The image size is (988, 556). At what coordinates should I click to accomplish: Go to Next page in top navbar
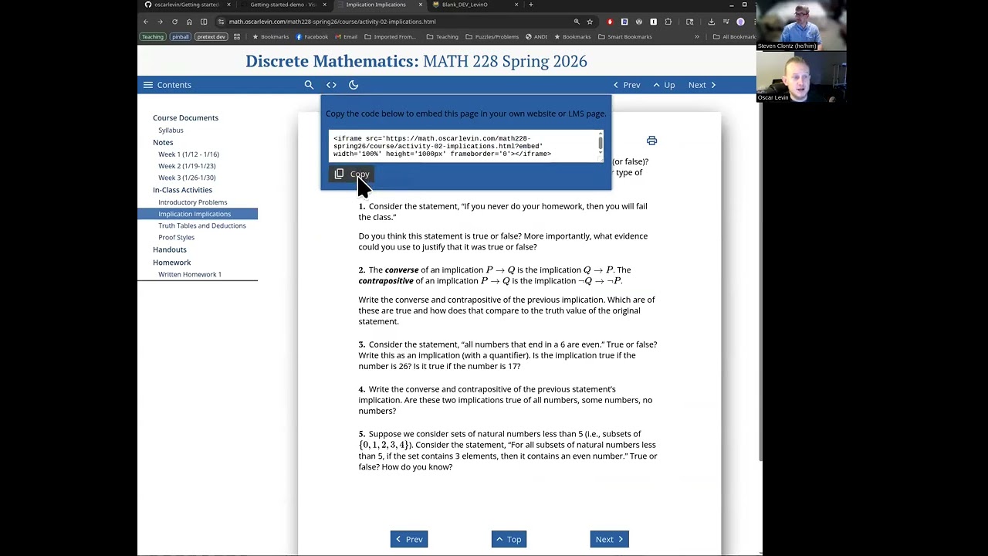click(702, 85)
